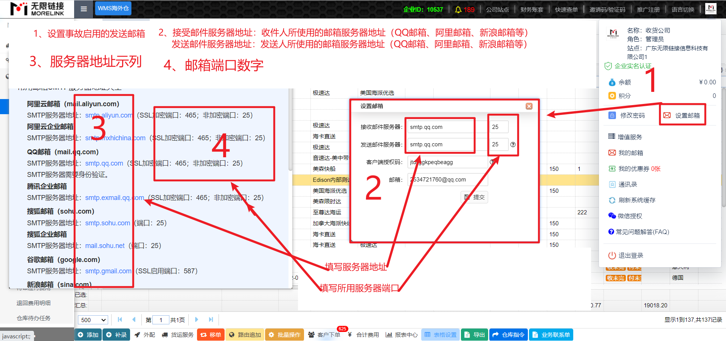Click the 业务联系单 button

click(551, 335)
